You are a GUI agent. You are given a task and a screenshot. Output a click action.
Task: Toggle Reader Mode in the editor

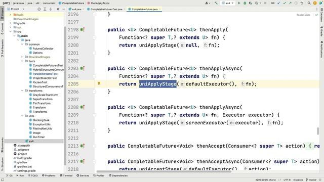[303, 15]
